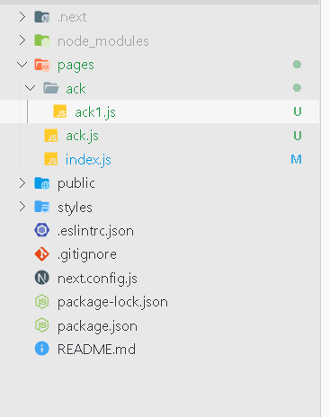Click the JS icon beside ack1.js
This screenshot has width=330, height=417.
60,111
